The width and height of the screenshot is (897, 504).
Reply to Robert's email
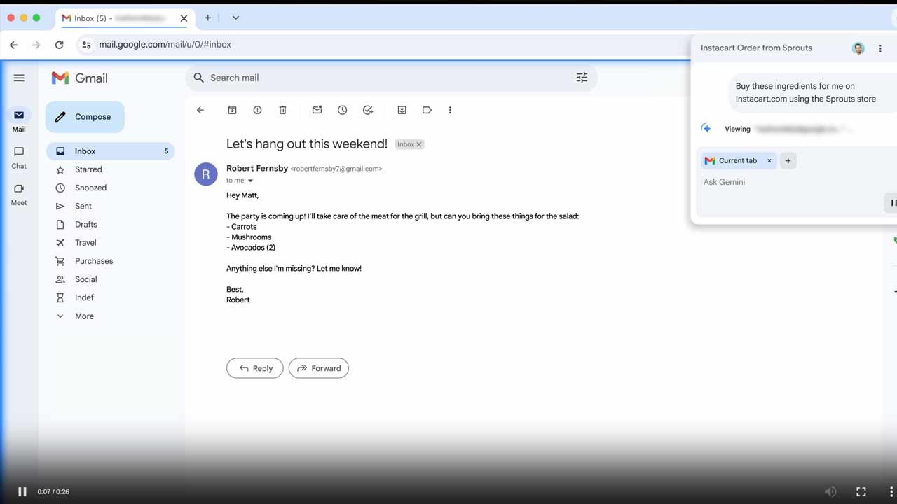[x=255, y=368]
